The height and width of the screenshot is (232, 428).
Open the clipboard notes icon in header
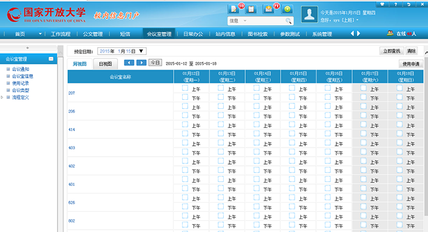[x=251, y=9]
